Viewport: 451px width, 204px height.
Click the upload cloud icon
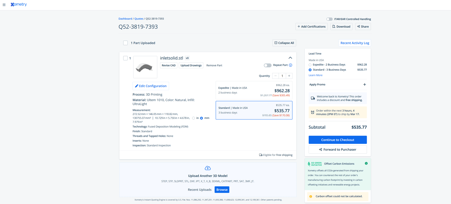pos(207,168)
